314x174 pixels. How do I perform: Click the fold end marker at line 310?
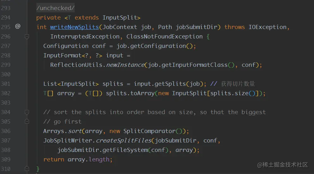pos(27,169)
